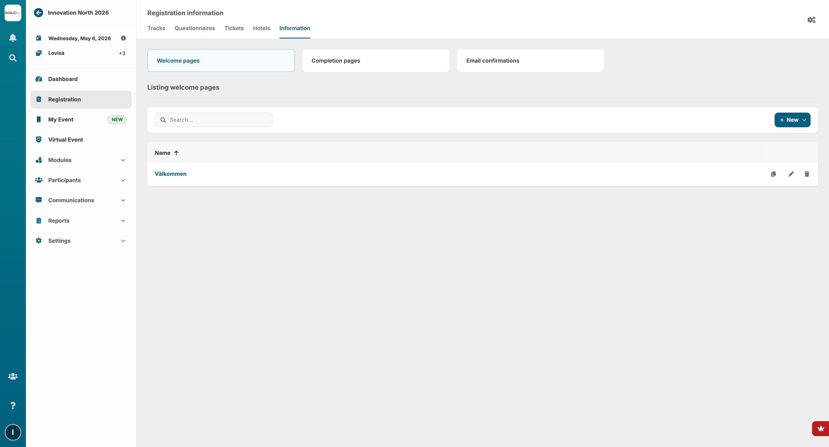This screenshot has height=447, width=829.
Task: Switch to the Tickets tab
Action: [x=234, y=28]
